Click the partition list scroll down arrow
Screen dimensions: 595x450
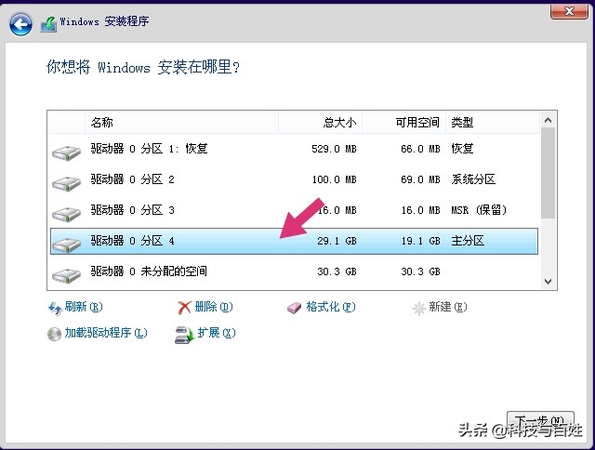(x=548, y=282)
